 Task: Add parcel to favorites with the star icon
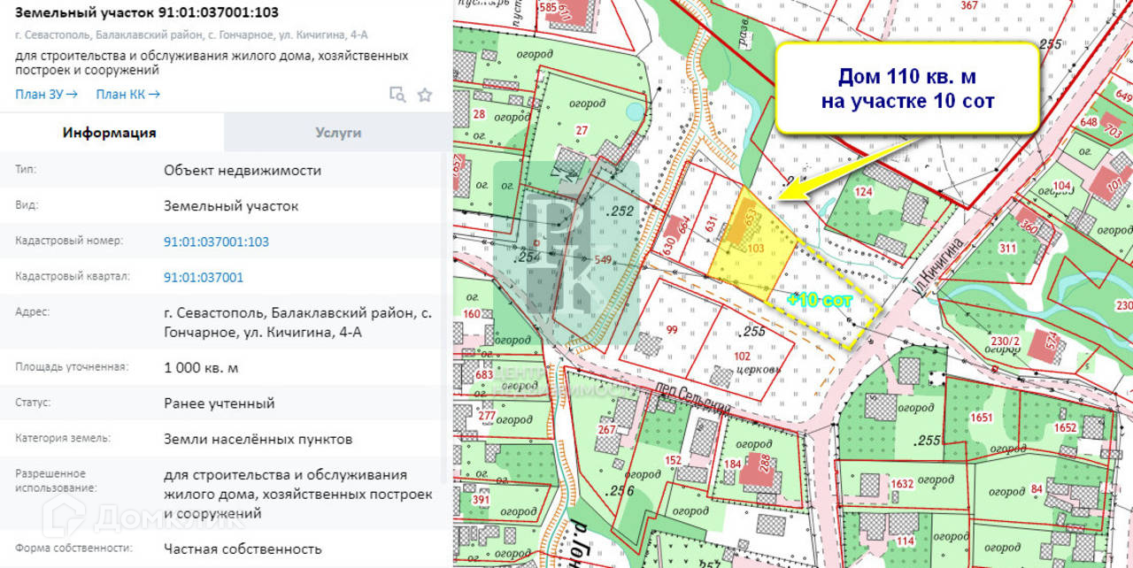tap(425, 95)
